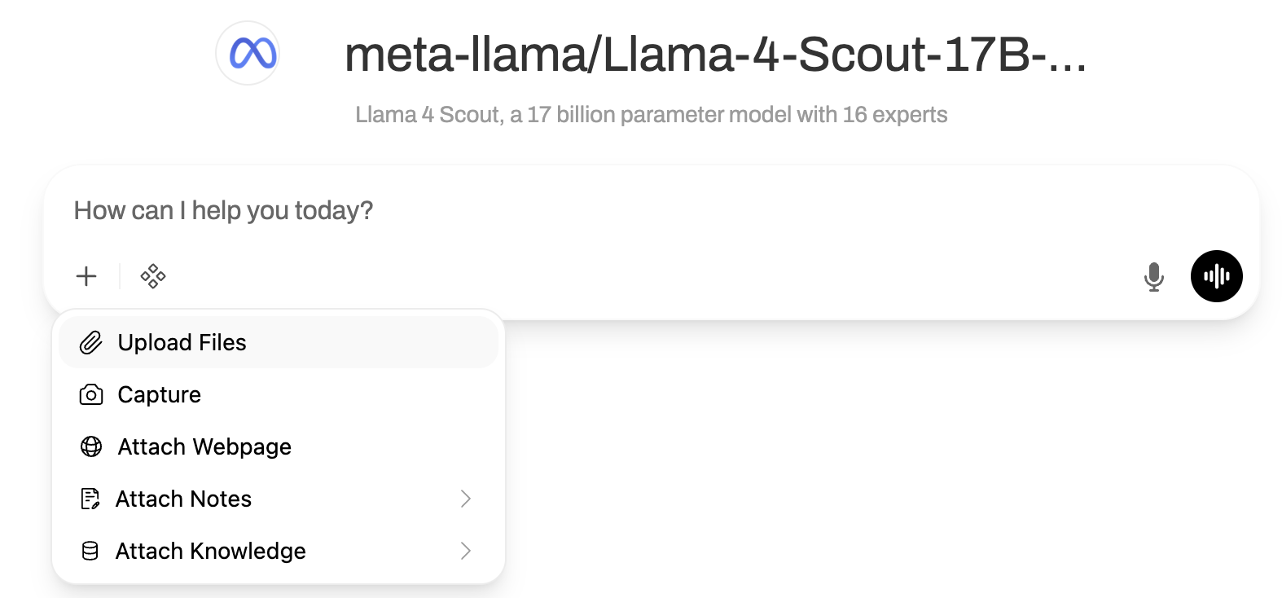Click the Meta logo model avatar
The height and width of the screenshot is (598, 1282).
(x=248, y=54)
